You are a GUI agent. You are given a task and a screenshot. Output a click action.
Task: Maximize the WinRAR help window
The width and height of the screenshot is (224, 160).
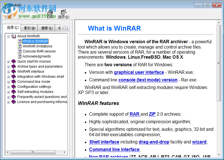[x=207, y=5]
